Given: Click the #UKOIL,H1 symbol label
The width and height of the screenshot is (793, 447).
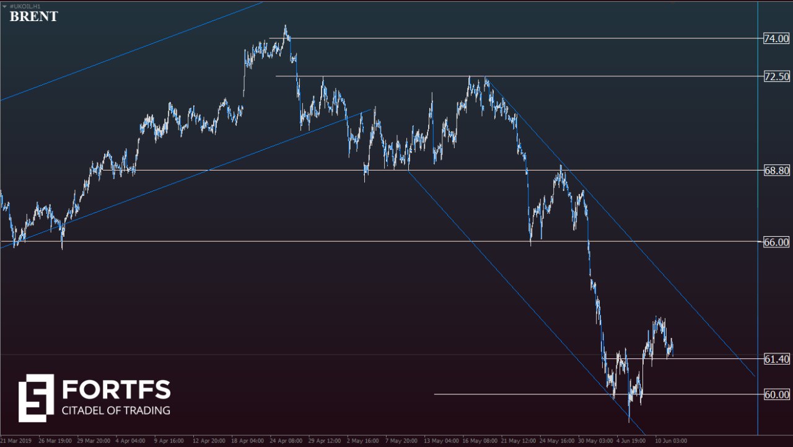Looking at the screenshot, I should coord(25,6).
